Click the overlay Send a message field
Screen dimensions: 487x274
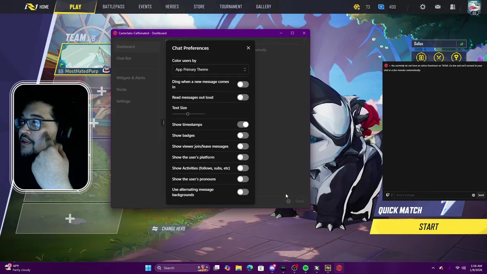pyautogui.click(x=433, y=195)
